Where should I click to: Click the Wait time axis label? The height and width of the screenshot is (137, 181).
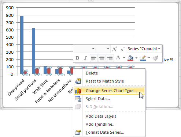pyautogui.click(x=40, y=87)
